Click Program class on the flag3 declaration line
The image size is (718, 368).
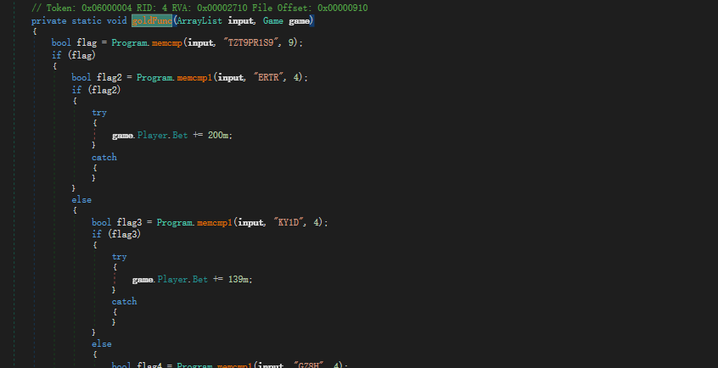click(175, 222)
